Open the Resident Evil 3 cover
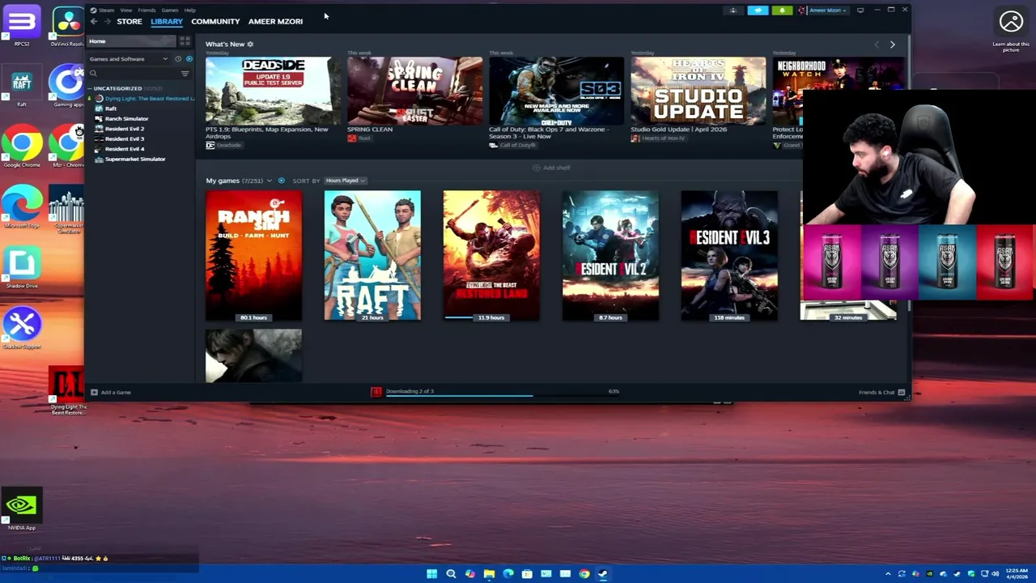Image resolution: width=1036 pixels, height=583 pixels. pyautogui.click(x=729, y=255)
